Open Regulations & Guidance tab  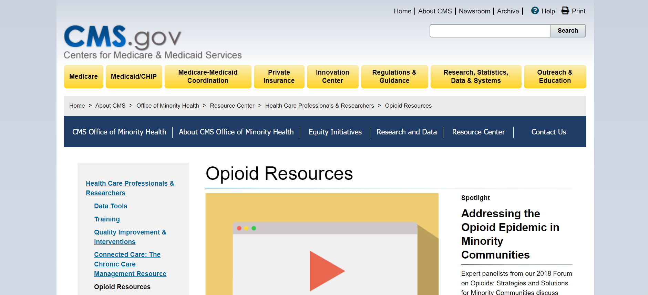394,77
